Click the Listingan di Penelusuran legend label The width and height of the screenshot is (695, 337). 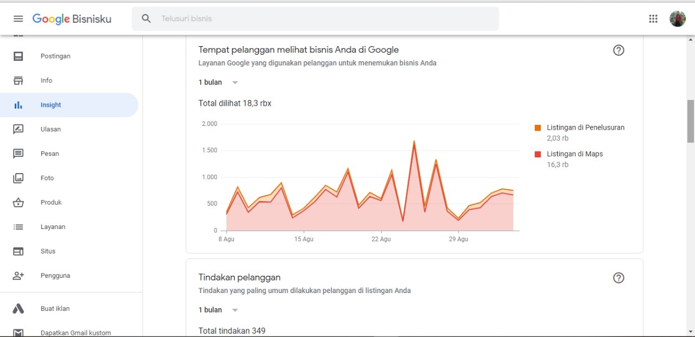pyautogui.click(x=585, y=128)
